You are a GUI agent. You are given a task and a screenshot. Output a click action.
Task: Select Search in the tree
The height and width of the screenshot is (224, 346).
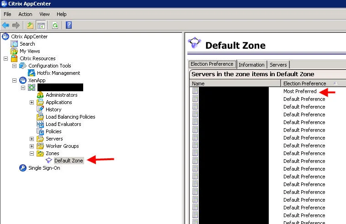pyautogui.click(x=27, y=44)
